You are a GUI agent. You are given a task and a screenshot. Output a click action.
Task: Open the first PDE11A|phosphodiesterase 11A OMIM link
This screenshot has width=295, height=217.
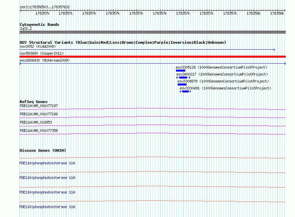coord(47,163)
